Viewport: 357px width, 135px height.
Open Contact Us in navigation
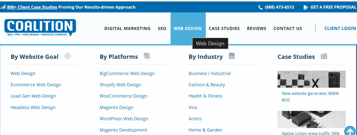click(x=288, y=29)
